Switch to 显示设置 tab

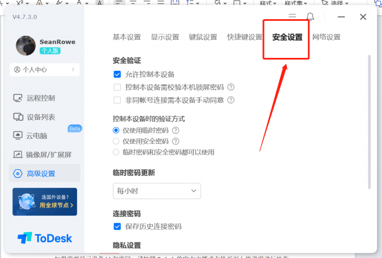tap(165, 37)
